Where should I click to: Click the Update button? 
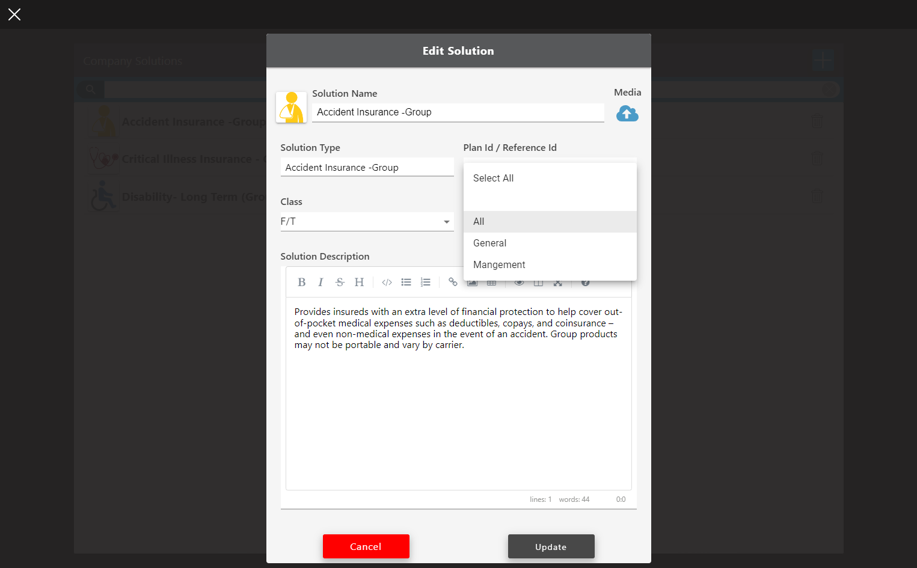click(x=551, y=546)
